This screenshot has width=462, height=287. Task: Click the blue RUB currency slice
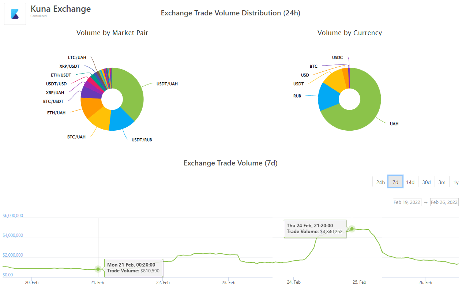(328, 97)
